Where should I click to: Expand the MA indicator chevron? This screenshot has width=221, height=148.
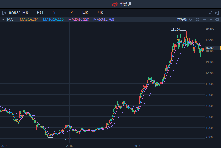(x=3, y=20)
